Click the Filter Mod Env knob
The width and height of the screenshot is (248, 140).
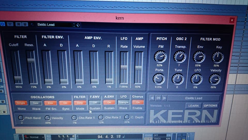tap(199, 57)
